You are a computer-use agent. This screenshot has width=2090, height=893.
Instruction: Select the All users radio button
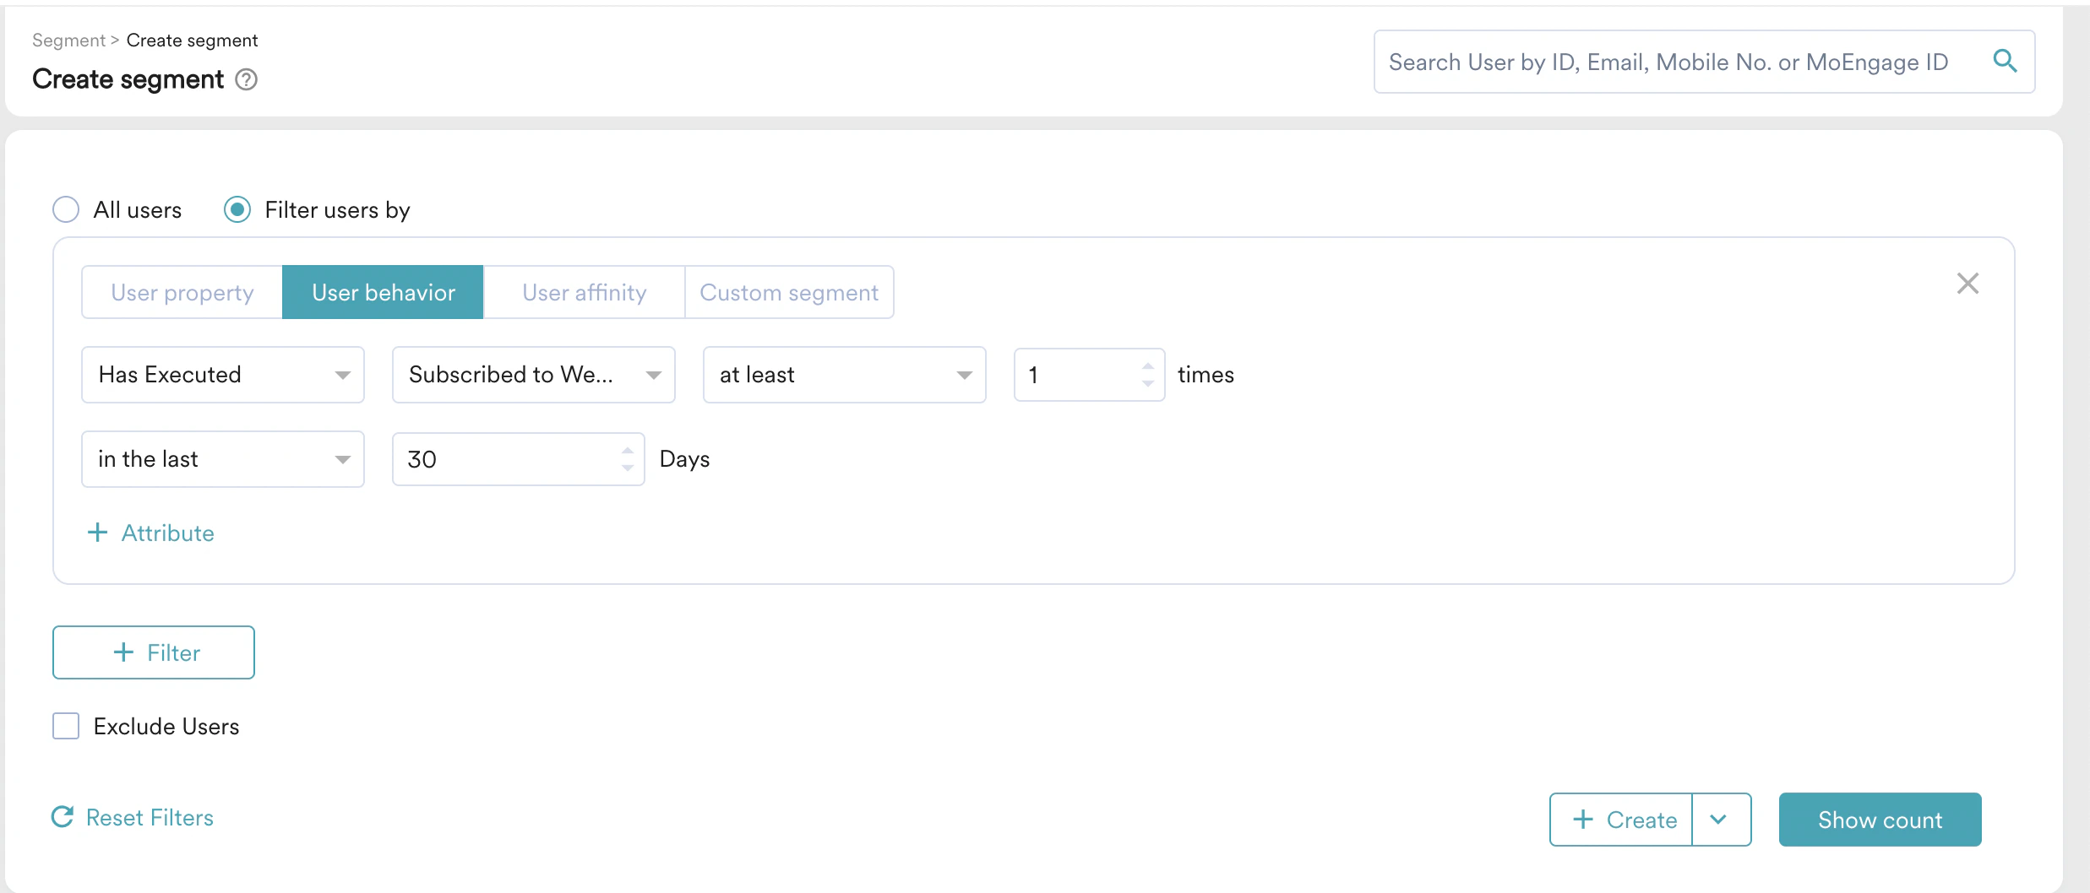66,209
